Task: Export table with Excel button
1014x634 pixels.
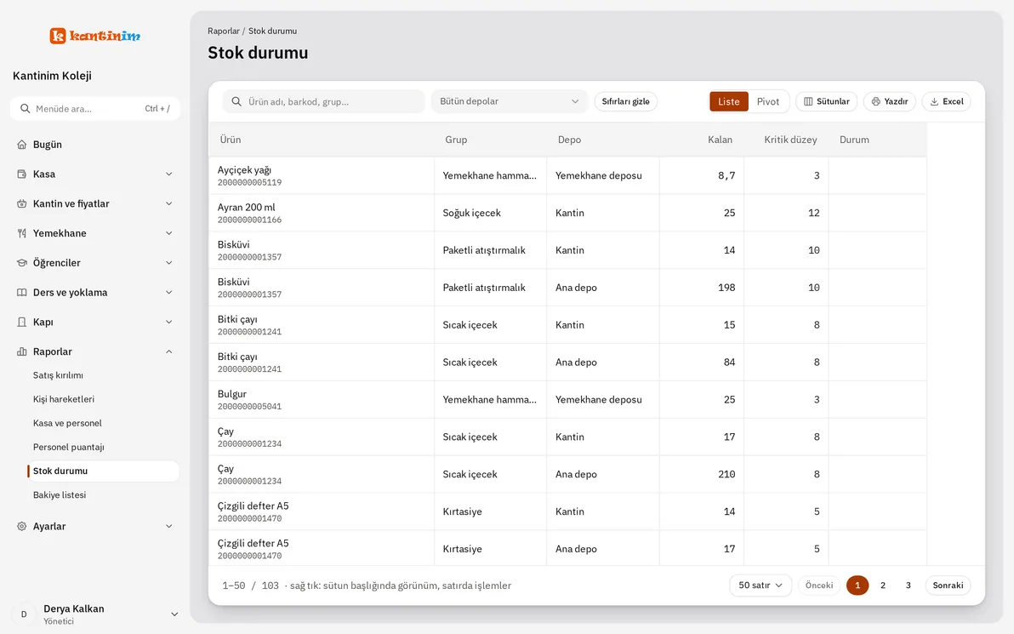Action: pos(947,101)
